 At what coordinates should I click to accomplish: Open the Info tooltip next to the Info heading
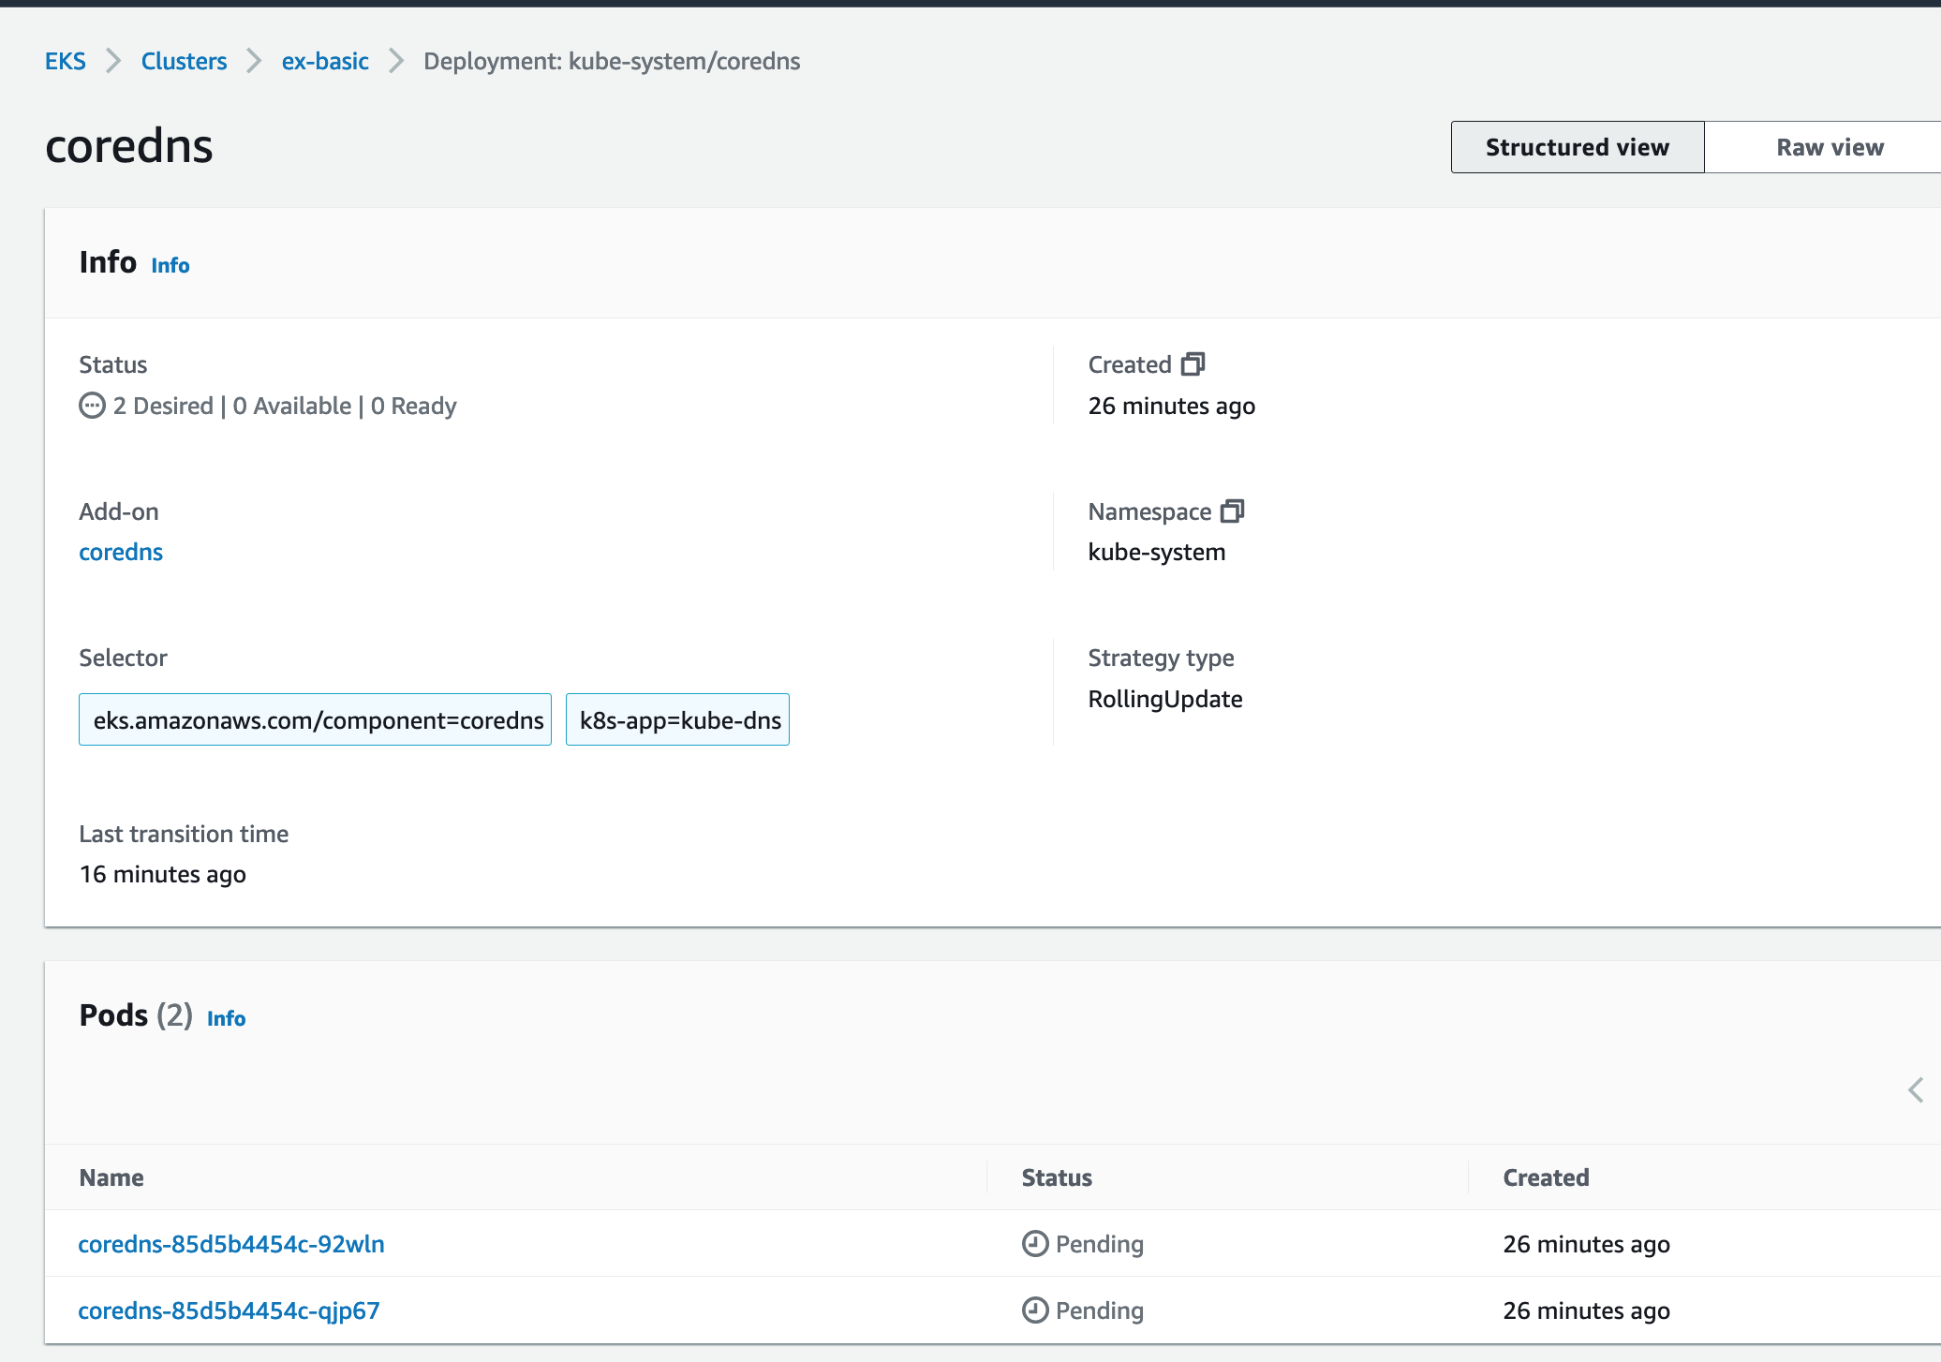point(170,265)
